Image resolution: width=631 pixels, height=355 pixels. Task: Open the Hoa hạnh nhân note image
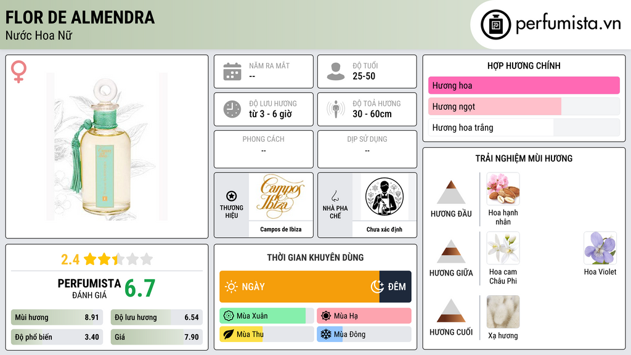503,189
